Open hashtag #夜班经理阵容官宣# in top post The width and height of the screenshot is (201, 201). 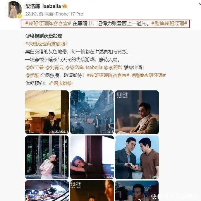(x=48, y=23)
